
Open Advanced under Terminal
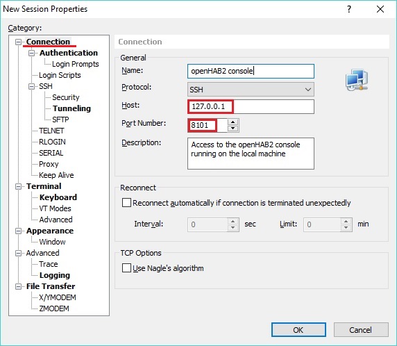click(56, 220)
